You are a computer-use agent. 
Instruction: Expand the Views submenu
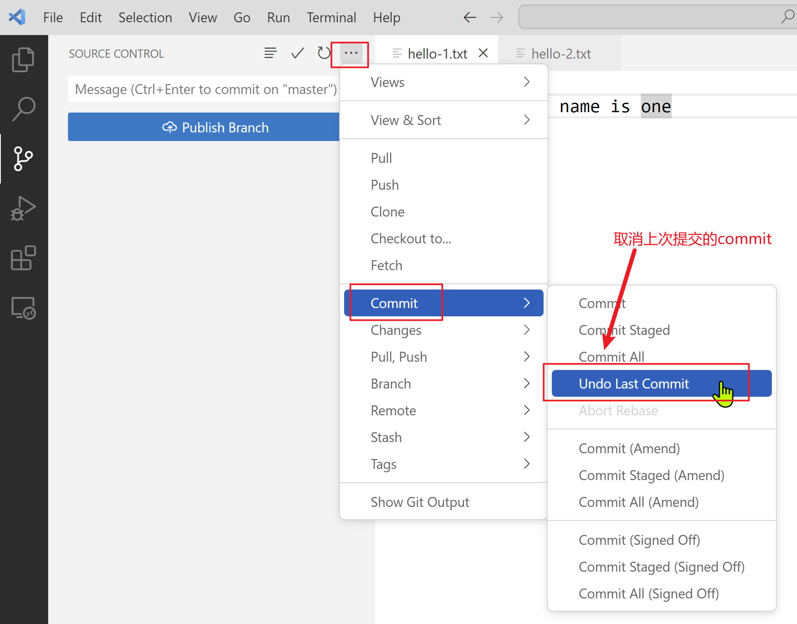pyautogui.click(x=443, y=82)
